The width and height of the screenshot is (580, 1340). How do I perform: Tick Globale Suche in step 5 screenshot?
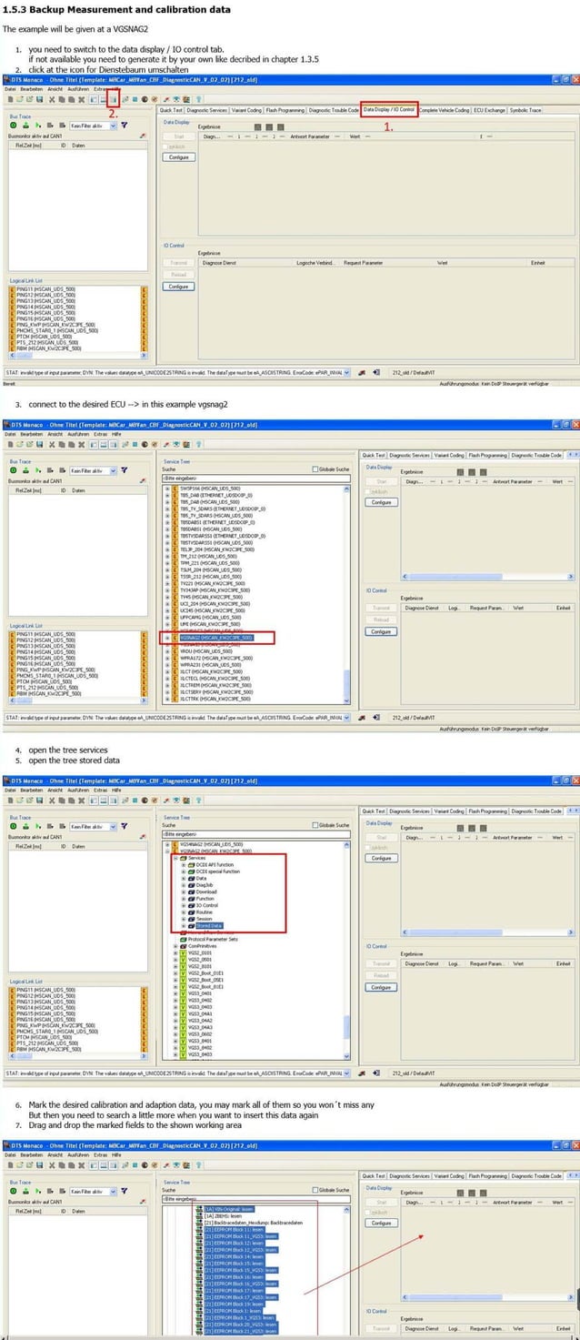pos(315,825)
